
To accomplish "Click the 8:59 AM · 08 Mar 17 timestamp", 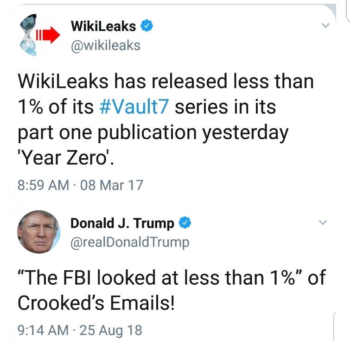I will [x=80, y=186].
